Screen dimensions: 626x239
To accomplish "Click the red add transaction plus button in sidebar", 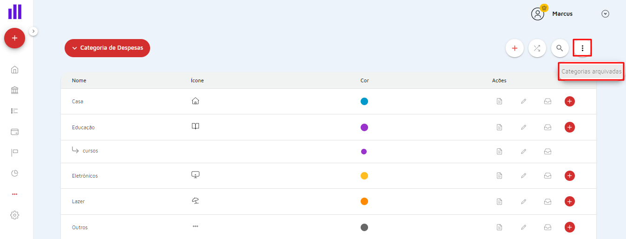I will pos(14,38).
